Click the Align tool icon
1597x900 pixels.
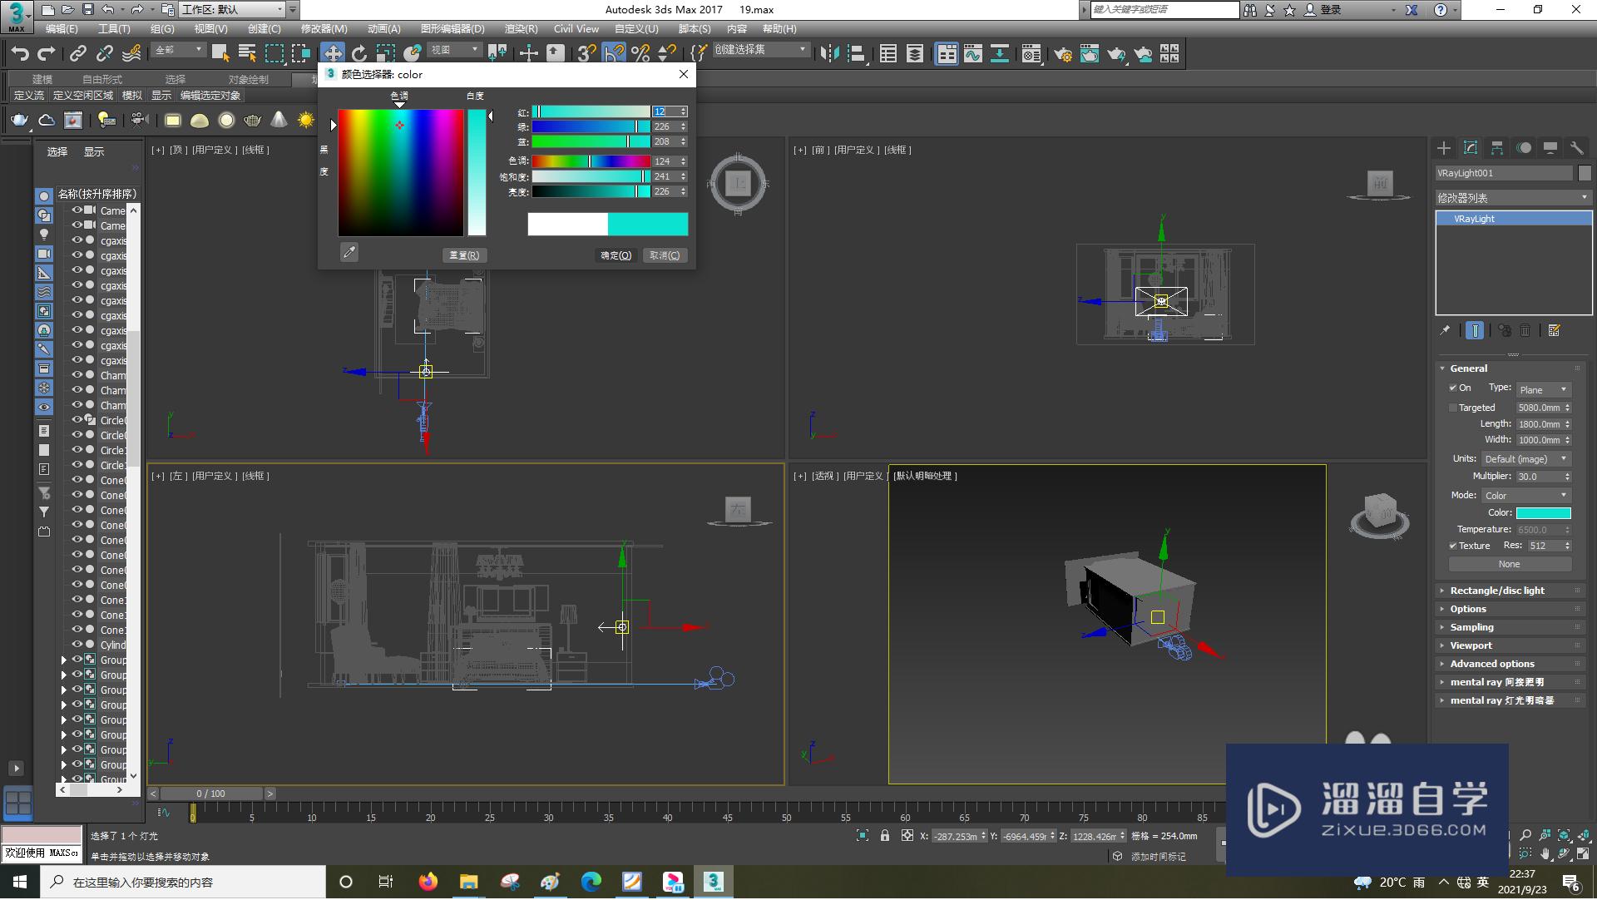click(857, 54)
